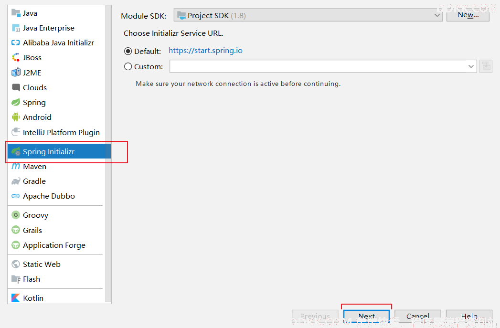Click the Spring Initializr icon
Screen dimensions: 500x328
(x=16, y=152)
